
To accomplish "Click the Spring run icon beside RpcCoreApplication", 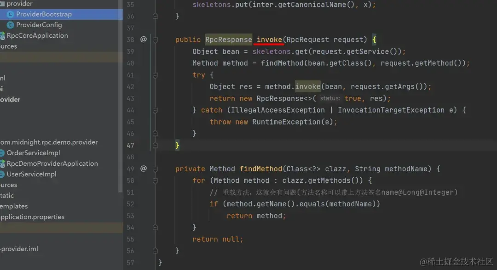I will (x=2, y=36).
